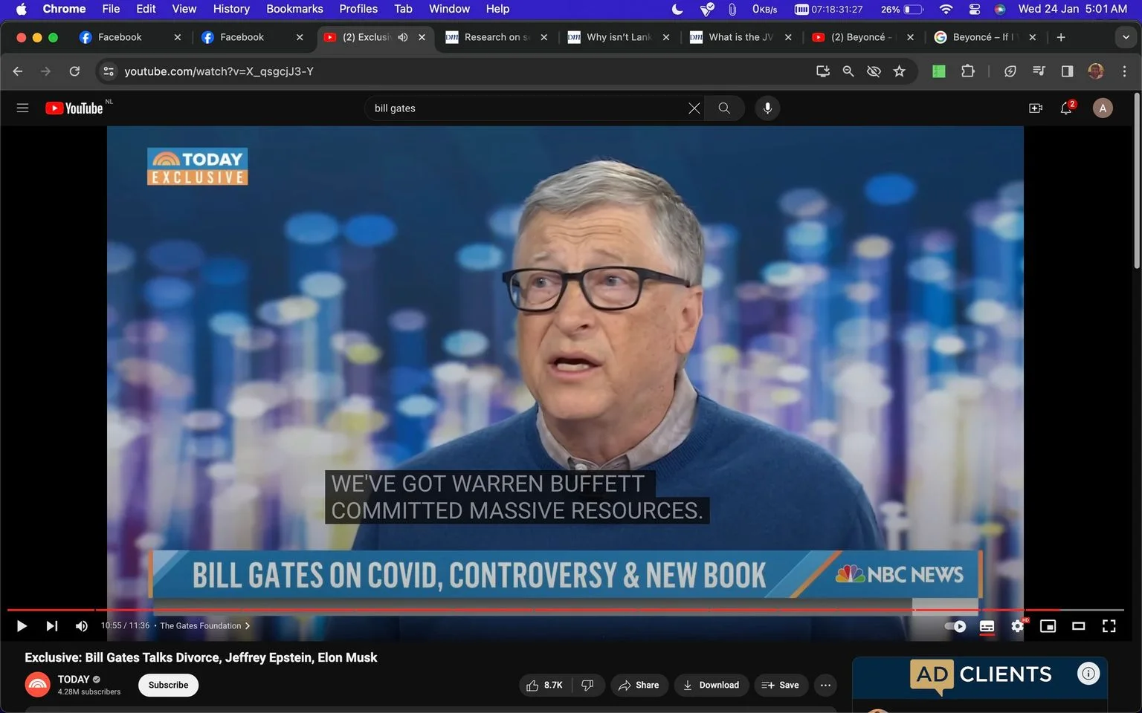This screenshot has width=1142, height=713.
Task: Open the YouTube notifications bell
Action: click(1066, 108)
